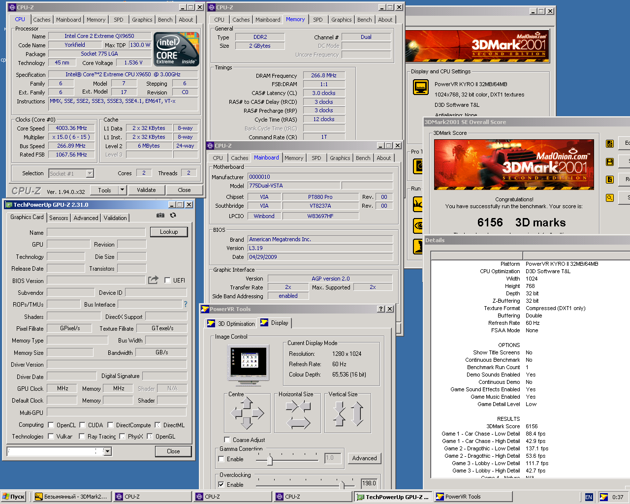The width and height of the screenshot is (630, 504).
Task: Click the Intel Core 2 Extreme logo
Action: click(176, 49)
